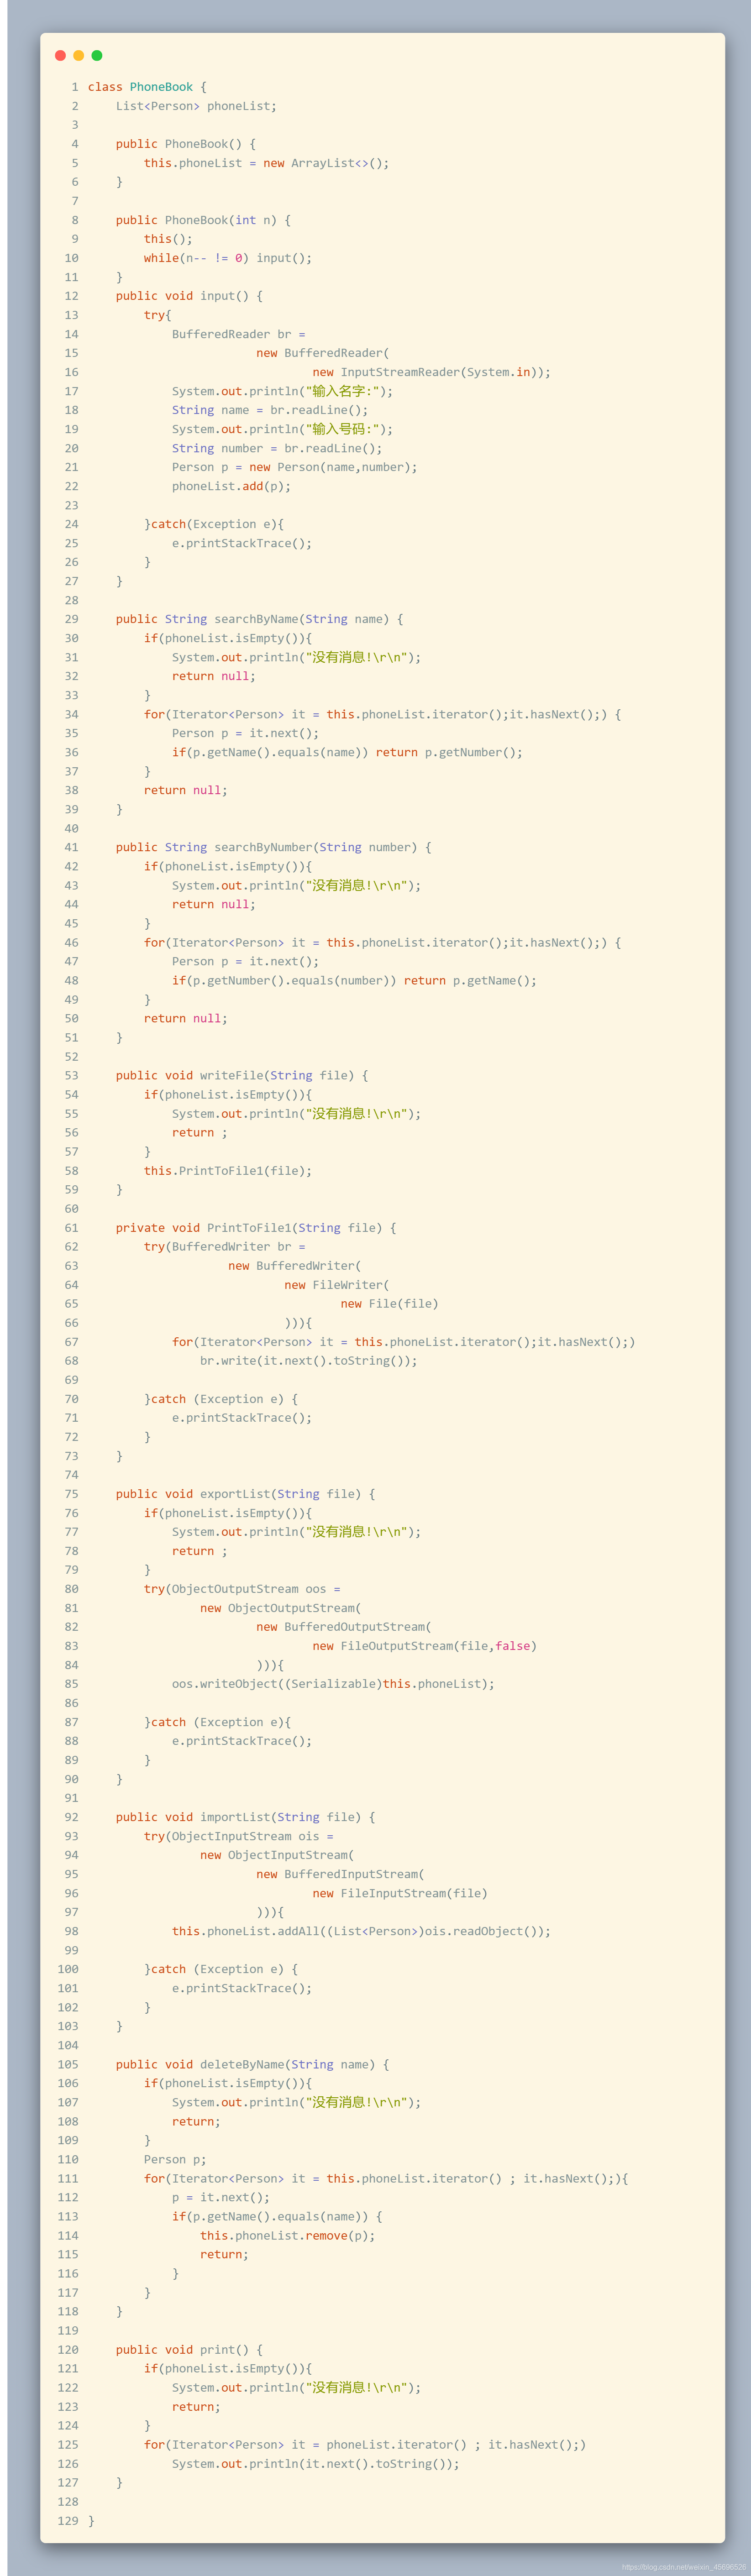Image resolution: width=751 pixels, height=2576 pixels.
Task: Click 'new FileInputStream(file)' line
Action: [400, 1893]
